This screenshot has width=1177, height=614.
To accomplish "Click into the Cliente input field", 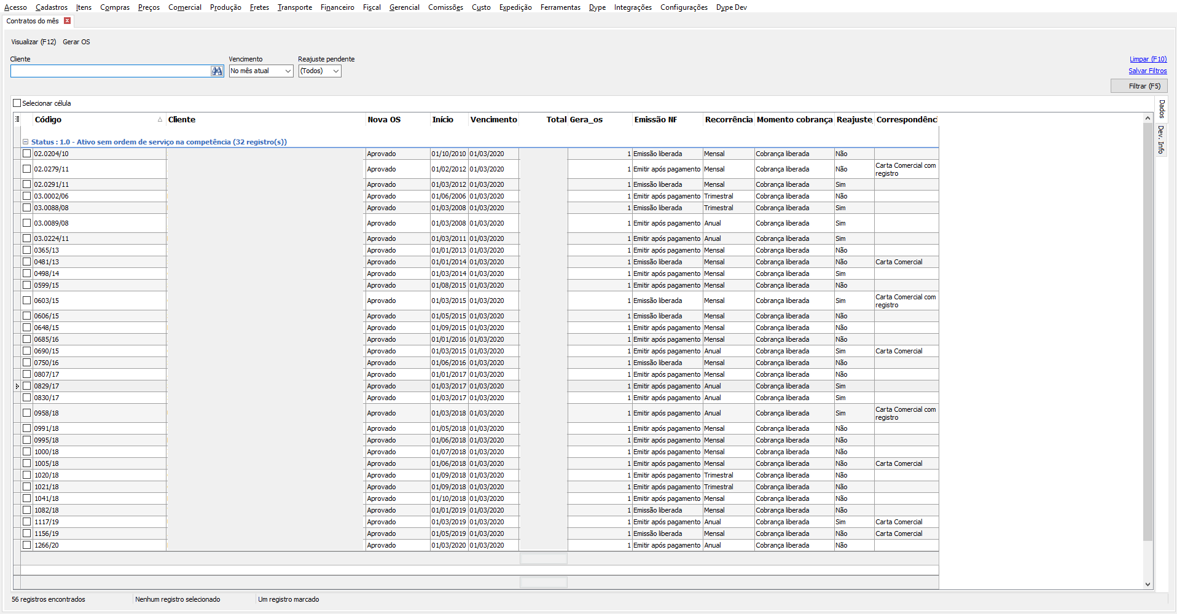I will (x=111, y=71).
